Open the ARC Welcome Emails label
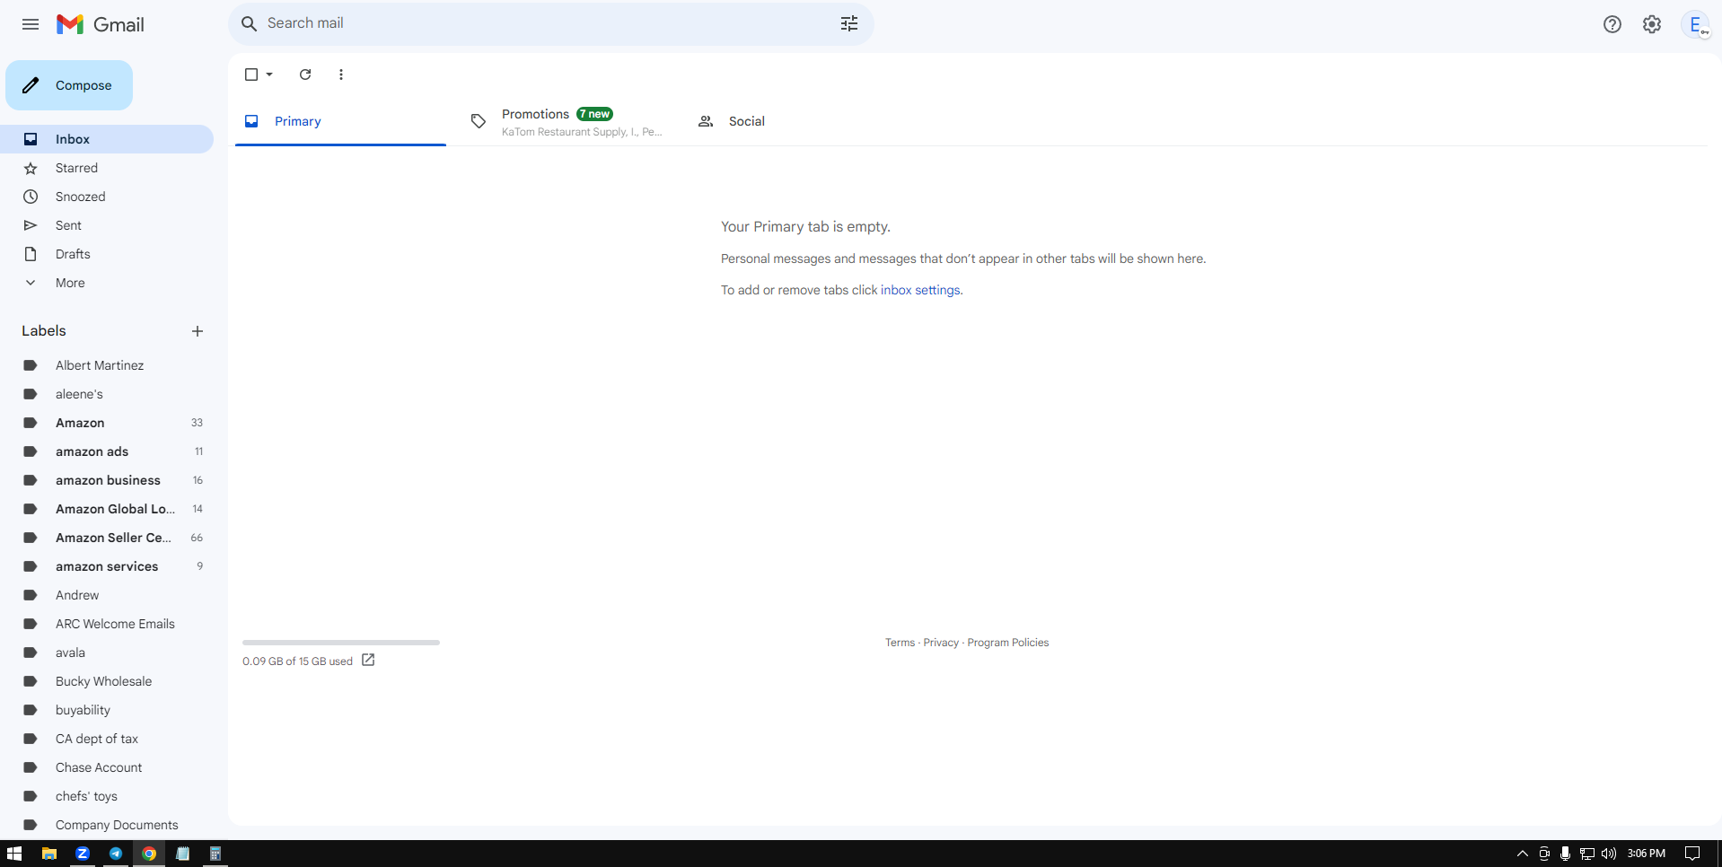Image resolution: width=1722 pixels, height=867 pixels. pos(107,624)
